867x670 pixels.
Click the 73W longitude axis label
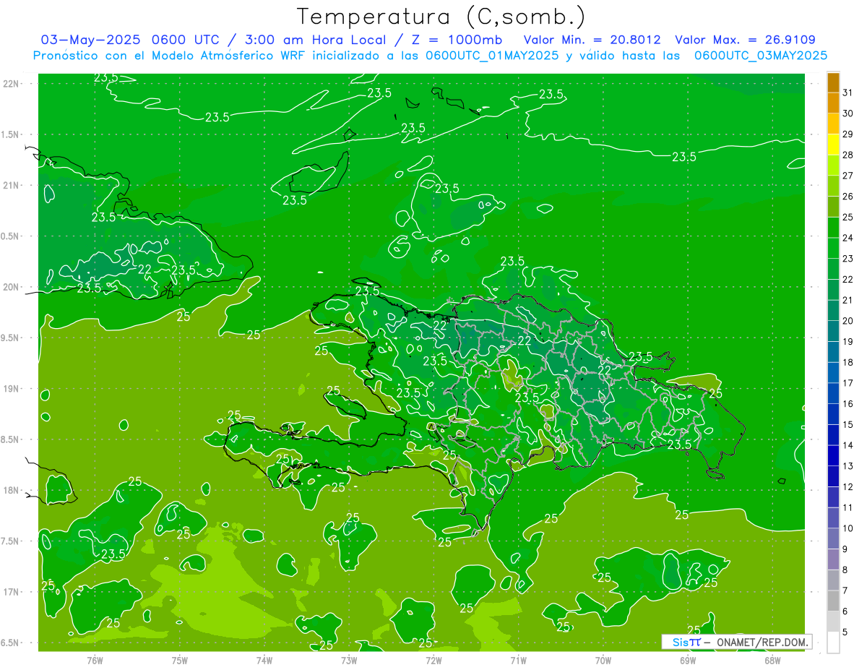349,660
